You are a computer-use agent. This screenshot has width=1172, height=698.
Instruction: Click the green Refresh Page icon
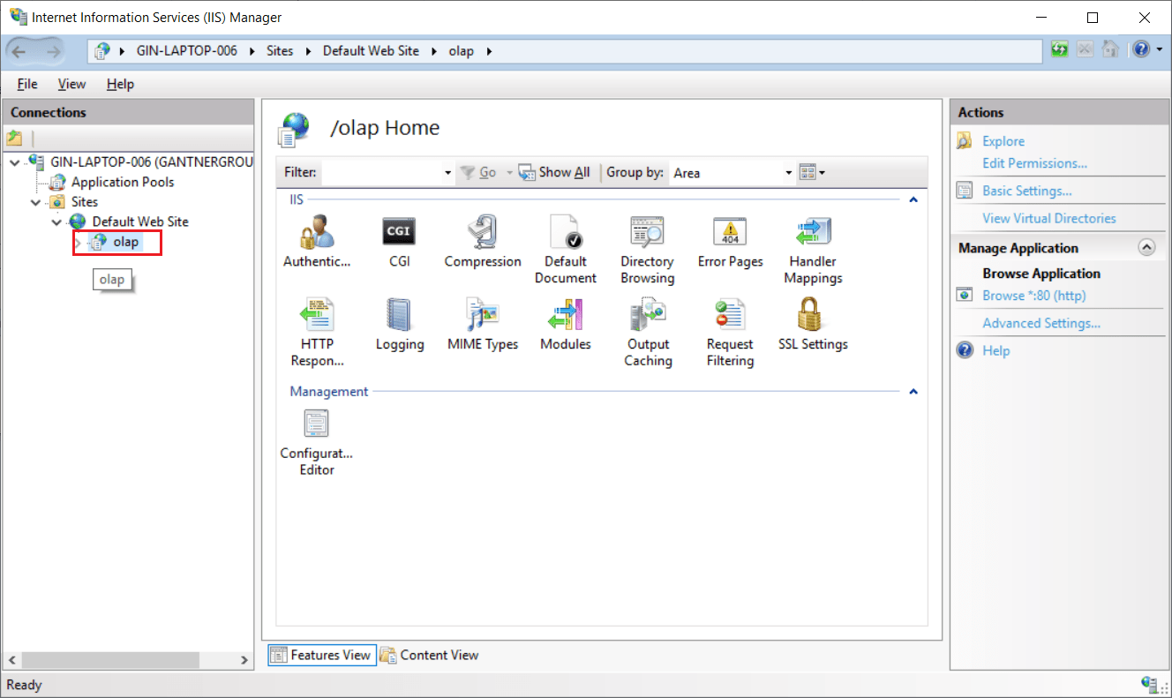click(1060, 50)
